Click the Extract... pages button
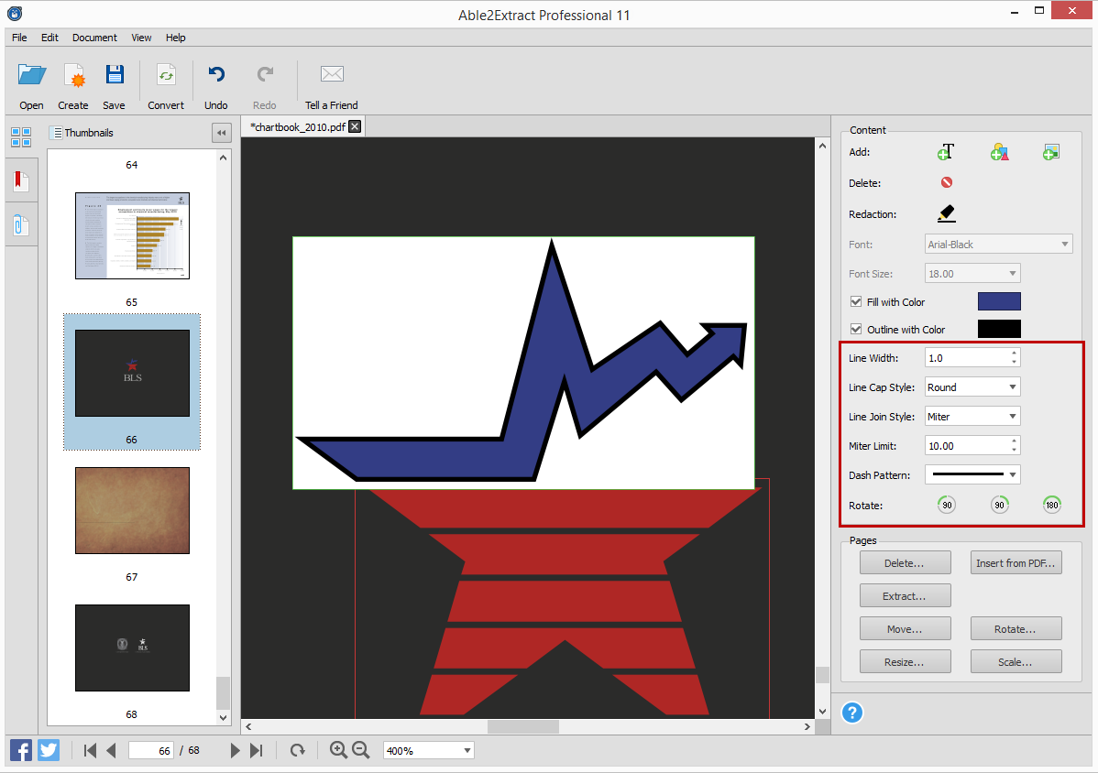The image size is (1098, 773). tap(905, 596)
